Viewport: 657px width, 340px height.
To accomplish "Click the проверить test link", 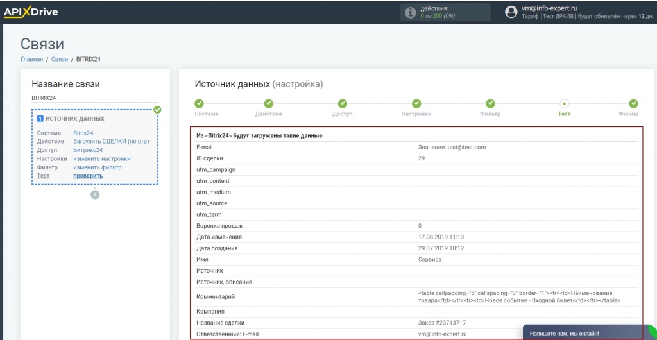I will 88,176.
